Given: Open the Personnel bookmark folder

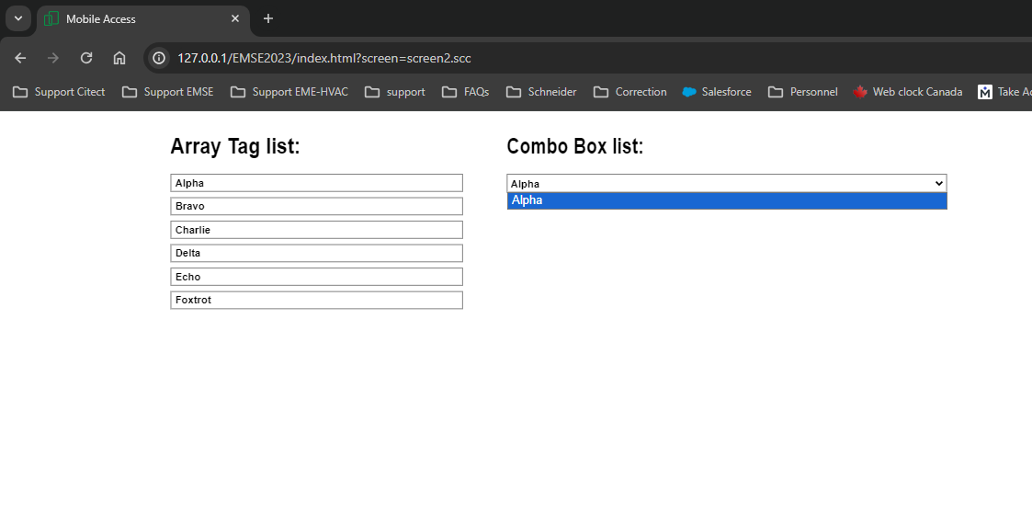Looking at the screenshot, I should coord(803,92).
